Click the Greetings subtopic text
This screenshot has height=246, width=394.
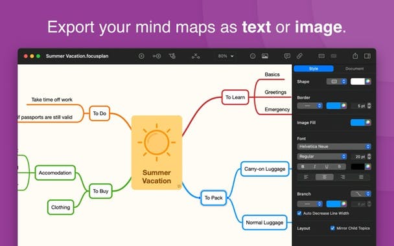pyautogui.click(x=275, y=92)
